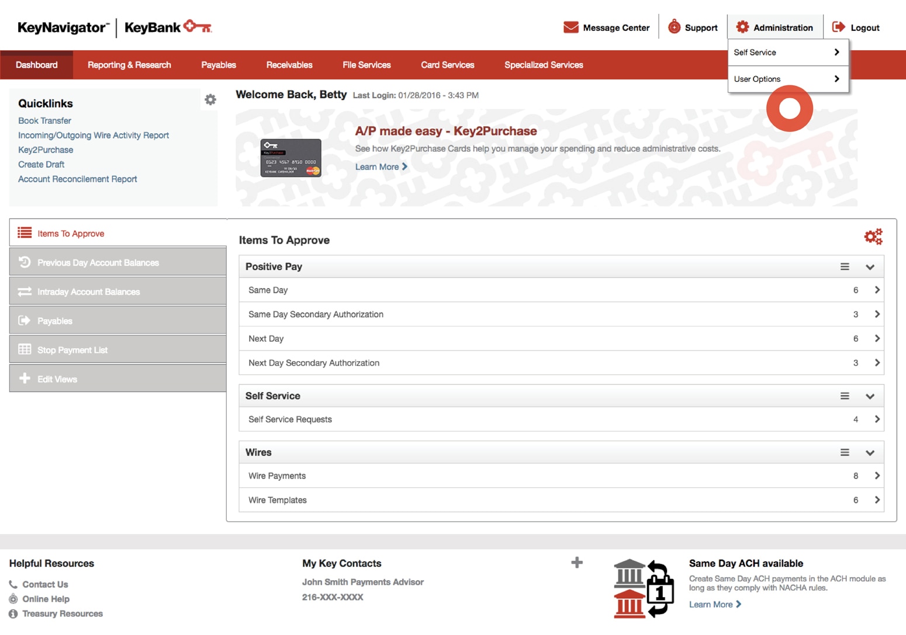This screenshot has height=635, width=906.
Task: Click Stop Payment List table icon
Action: point(25,349)
